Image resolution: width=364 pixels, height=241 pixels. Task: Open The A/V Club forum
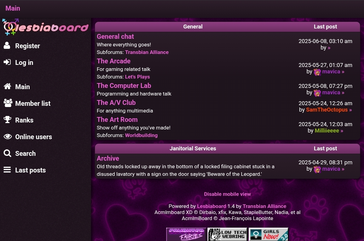click(116, 102)
